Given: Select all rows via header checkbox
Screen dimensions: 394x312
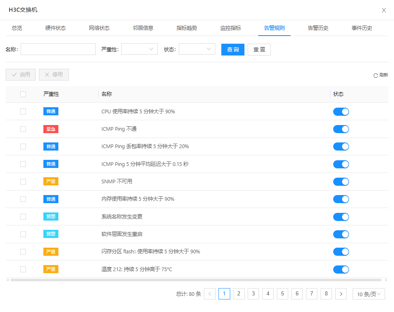Looking at the screenshot, I should click(23, 94).
